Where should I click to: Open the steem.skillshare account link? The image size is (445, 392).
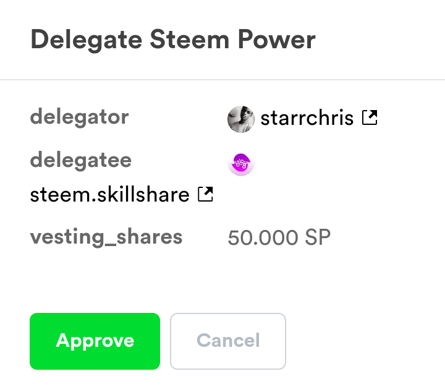tap(109, 195)
